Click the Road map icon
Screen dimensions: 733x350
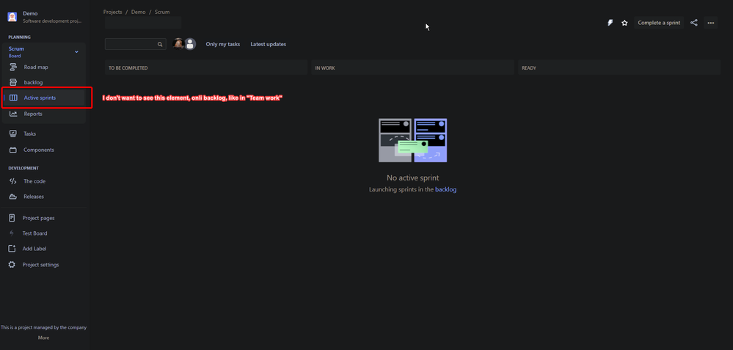click(13, 68)
